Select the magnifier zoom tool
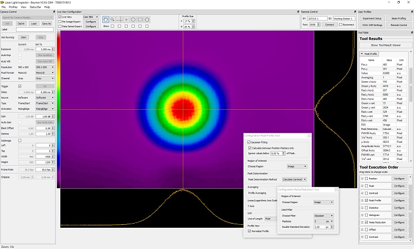Image resolution: width=414 pixels, height=249 pixels. point(114,19)
